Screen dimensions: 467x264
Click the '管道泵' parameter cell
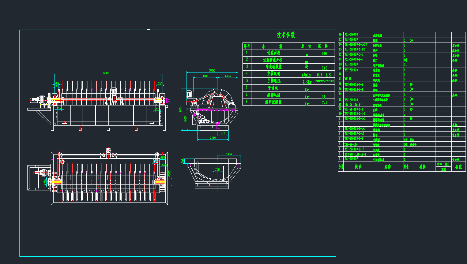tap(275, 88)
